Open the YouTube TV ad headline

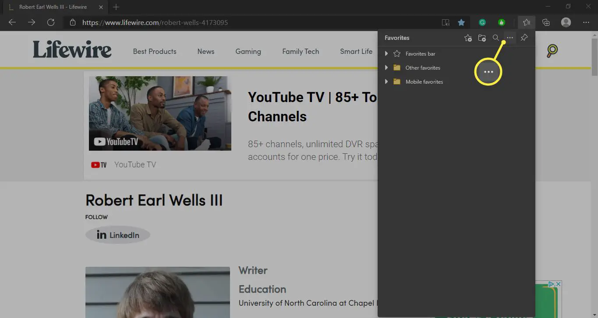[x=313, y=106]
